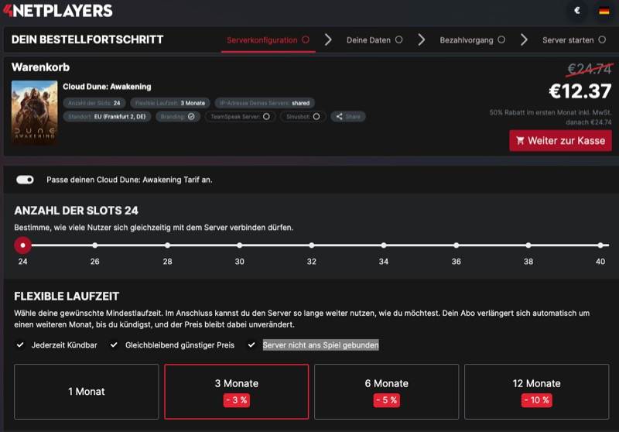The image size is (619, 432).
Task: Click the €12.37 price
Action: (x=580, y=91)
